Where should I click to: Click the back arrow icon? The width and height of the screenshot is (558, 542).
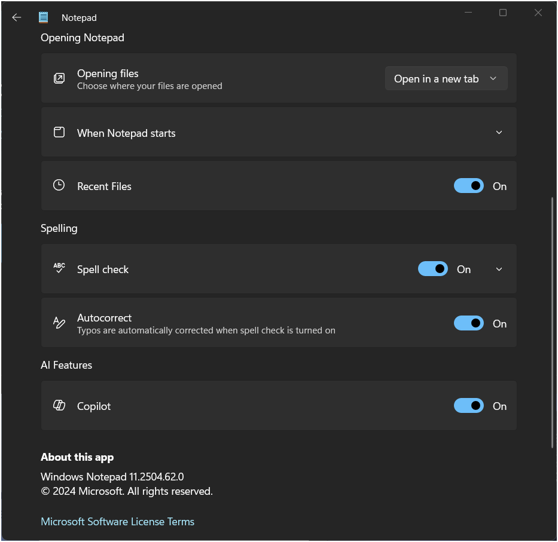tap(16, 17)
